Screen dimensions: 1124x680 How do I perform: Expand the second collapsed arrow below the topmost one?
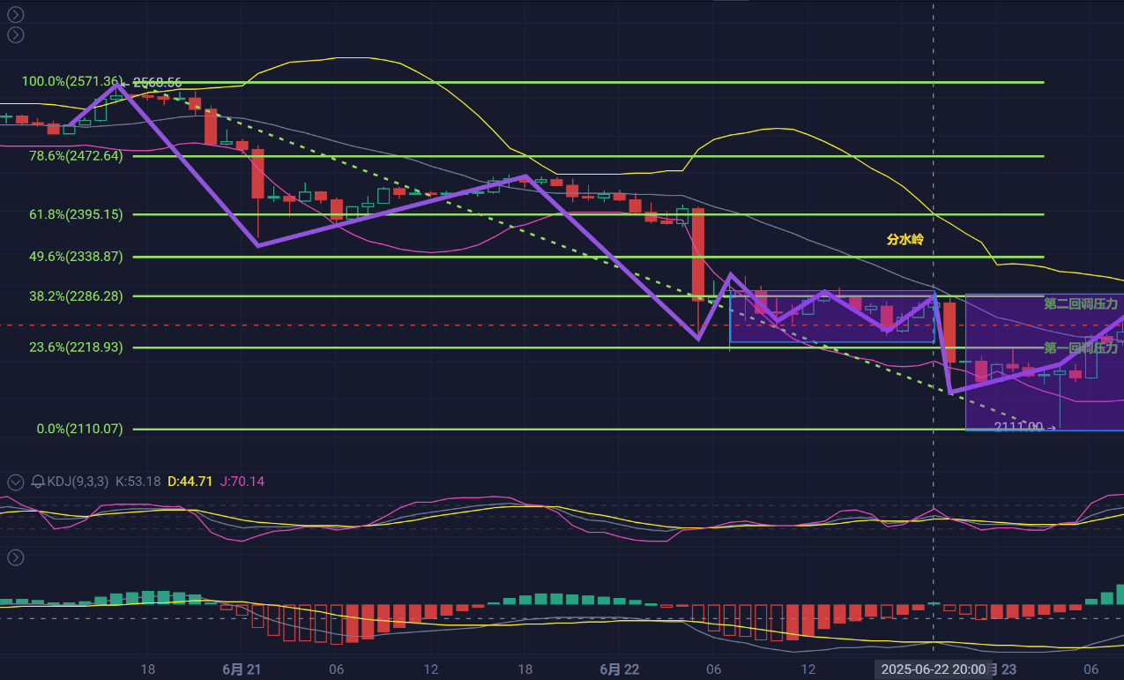[16, 35]
